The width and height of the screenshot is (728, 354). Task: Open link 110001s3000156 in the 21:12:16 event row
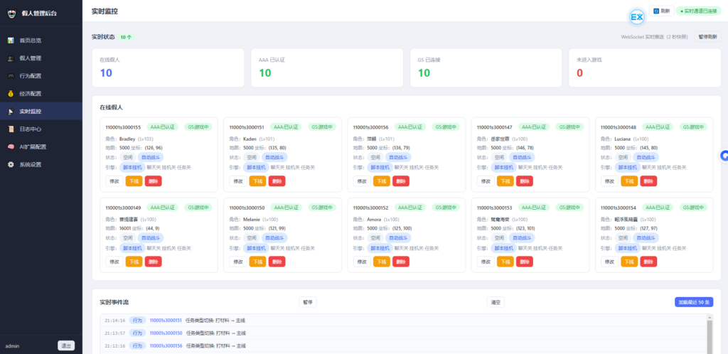pos(165,345)
